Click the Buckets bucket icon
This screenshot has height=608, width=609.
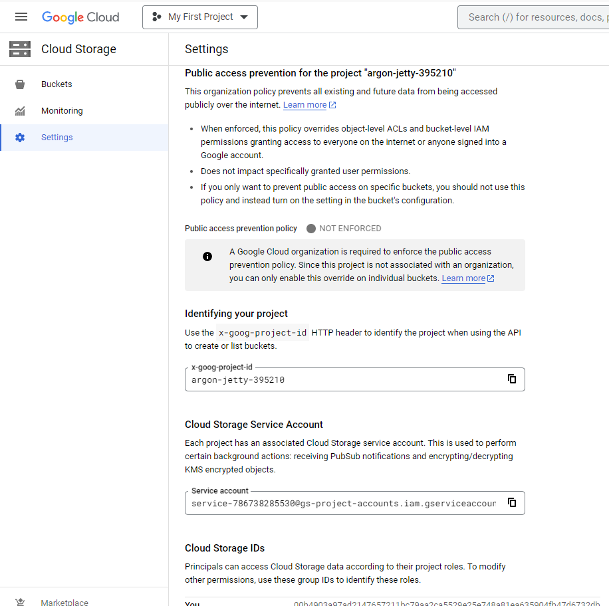click(x=20, y=84)
